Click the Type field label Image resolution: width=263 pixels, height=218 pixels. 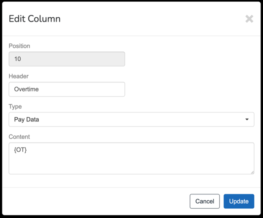coord(15,107)
